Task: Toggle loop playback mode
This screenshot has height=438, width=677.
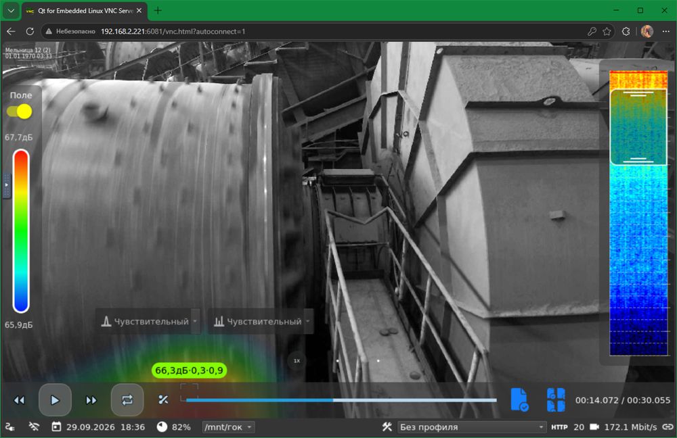Action: 127,400
